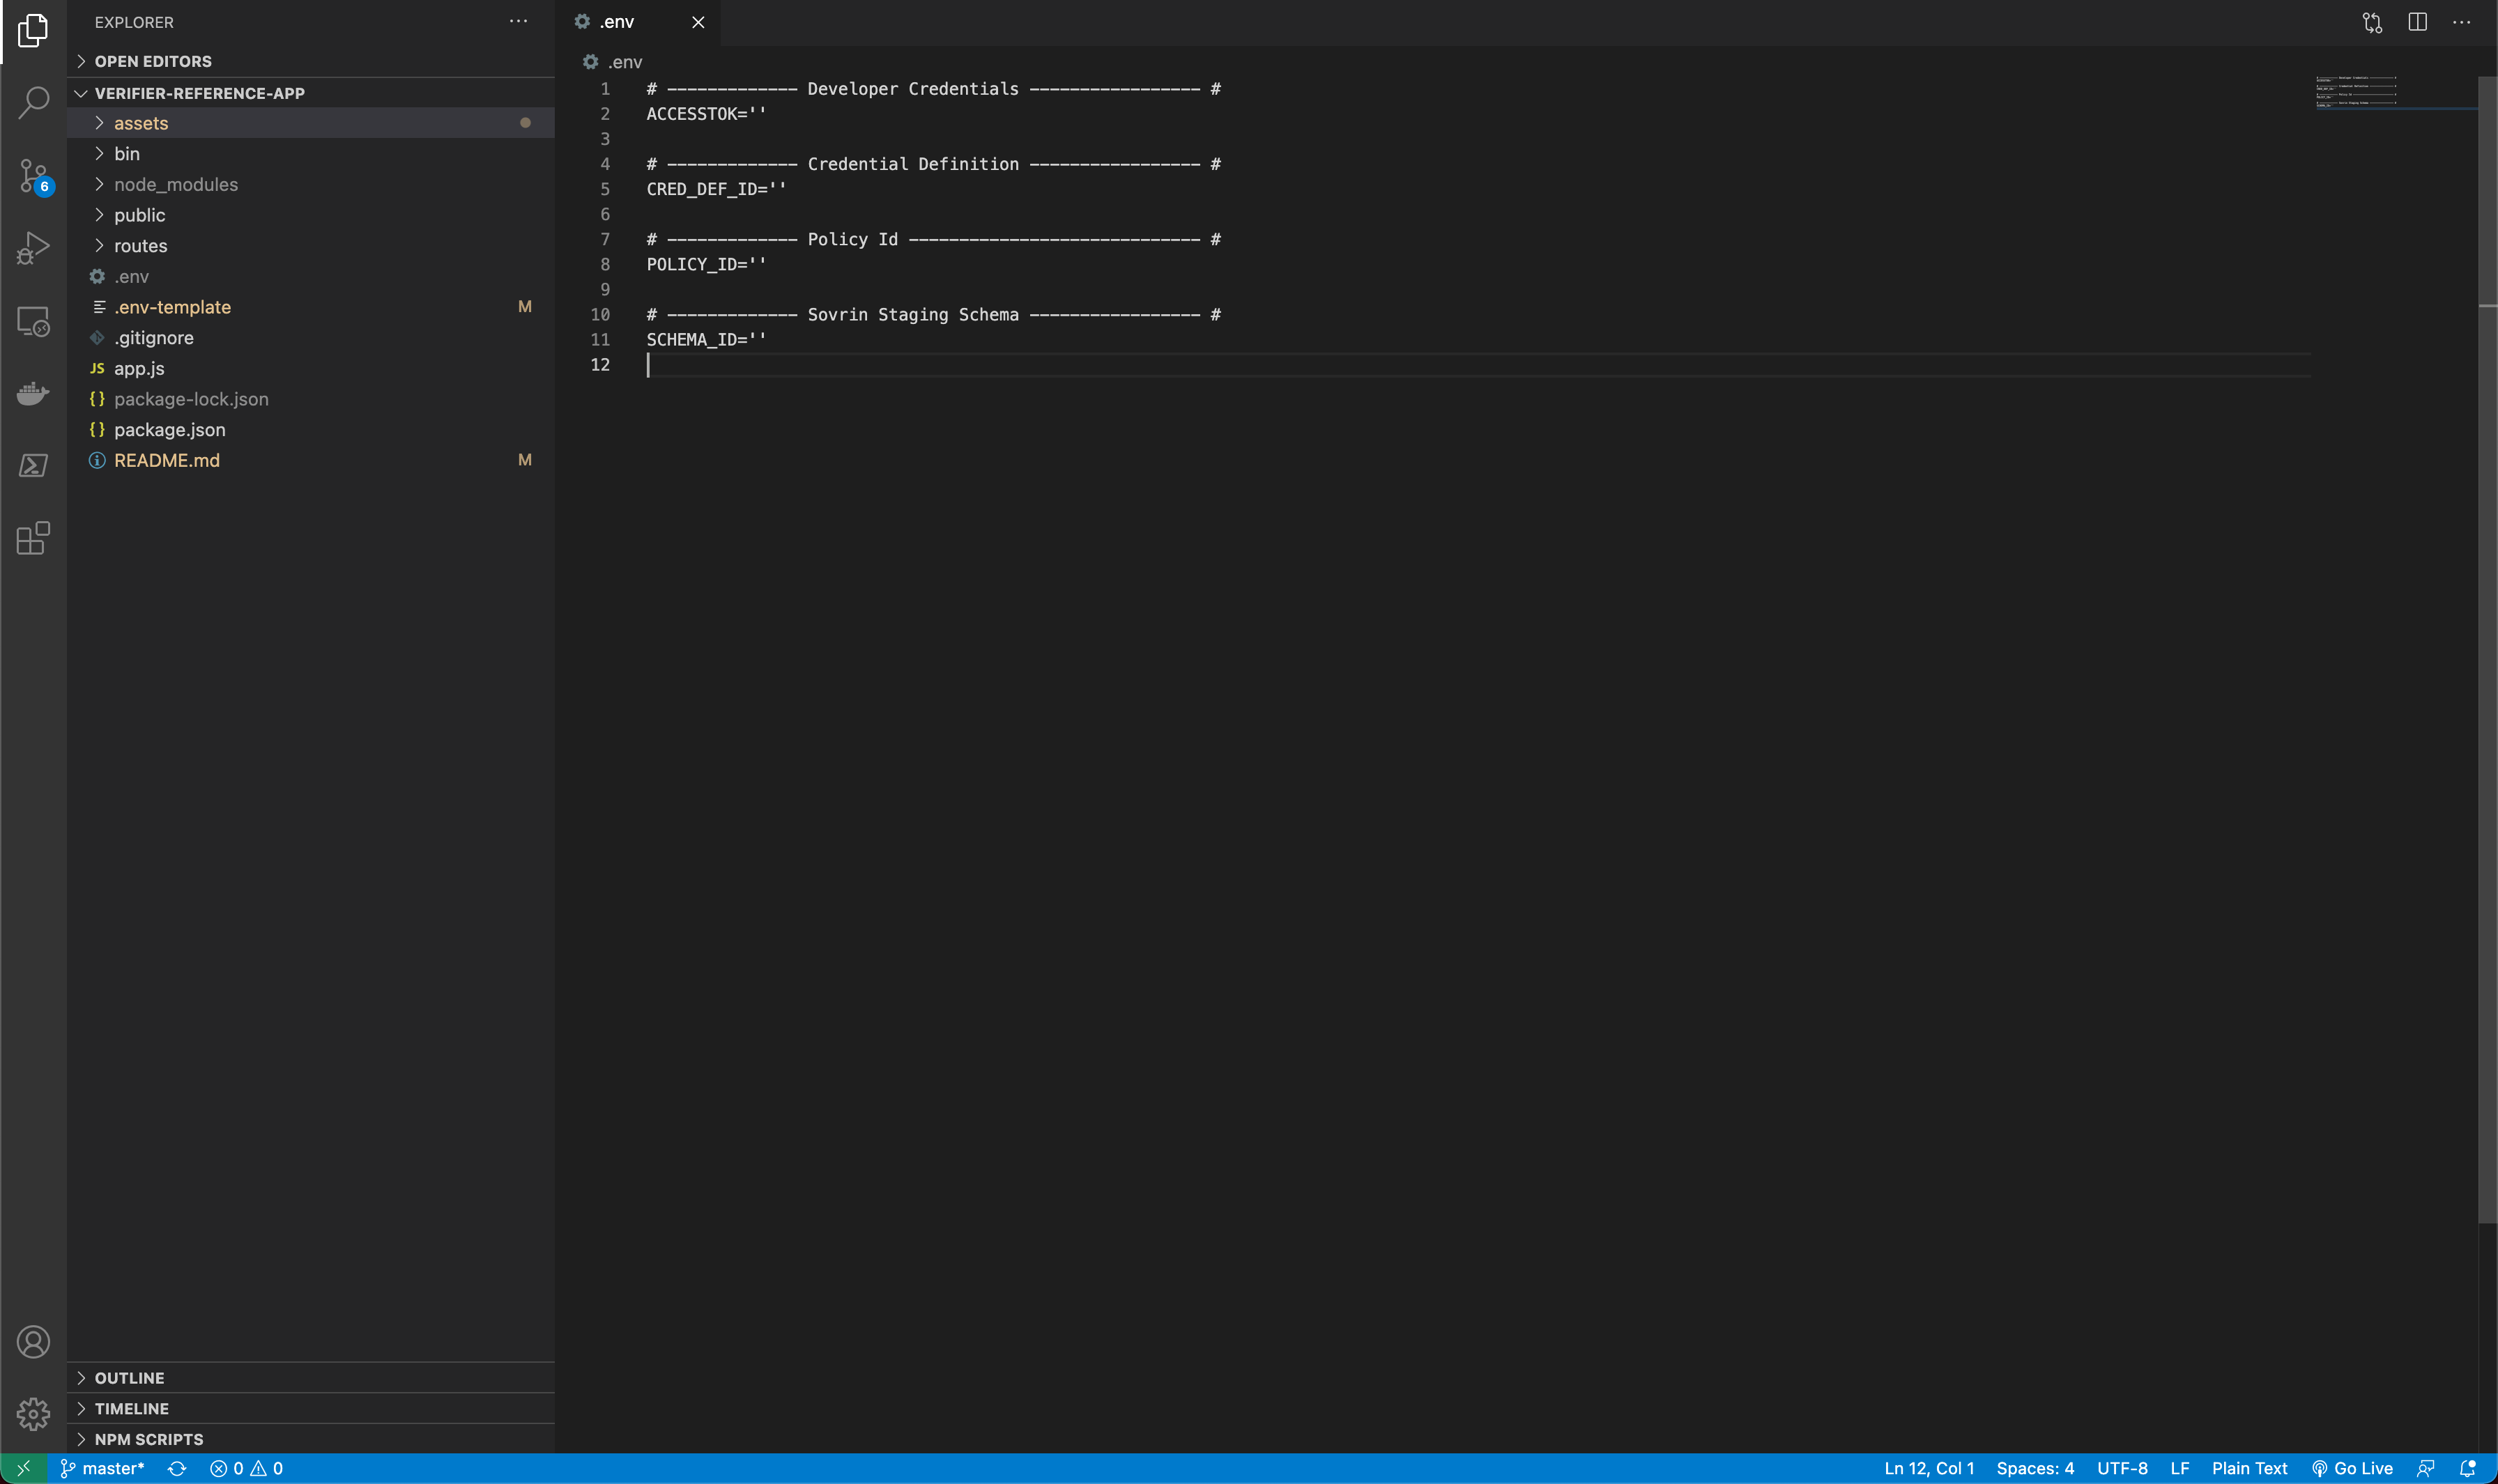Open the .gitignore file
This screenshot has width=2498, height=1484.
[x=311, y=338]
